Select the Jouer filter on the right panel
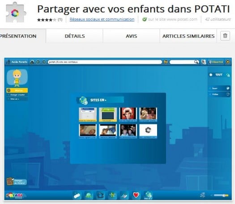 pos(219,88)
